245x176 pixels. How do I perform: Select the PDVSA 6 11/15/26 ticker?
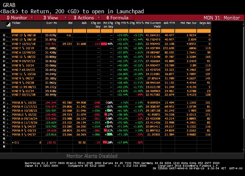point(25,123)
